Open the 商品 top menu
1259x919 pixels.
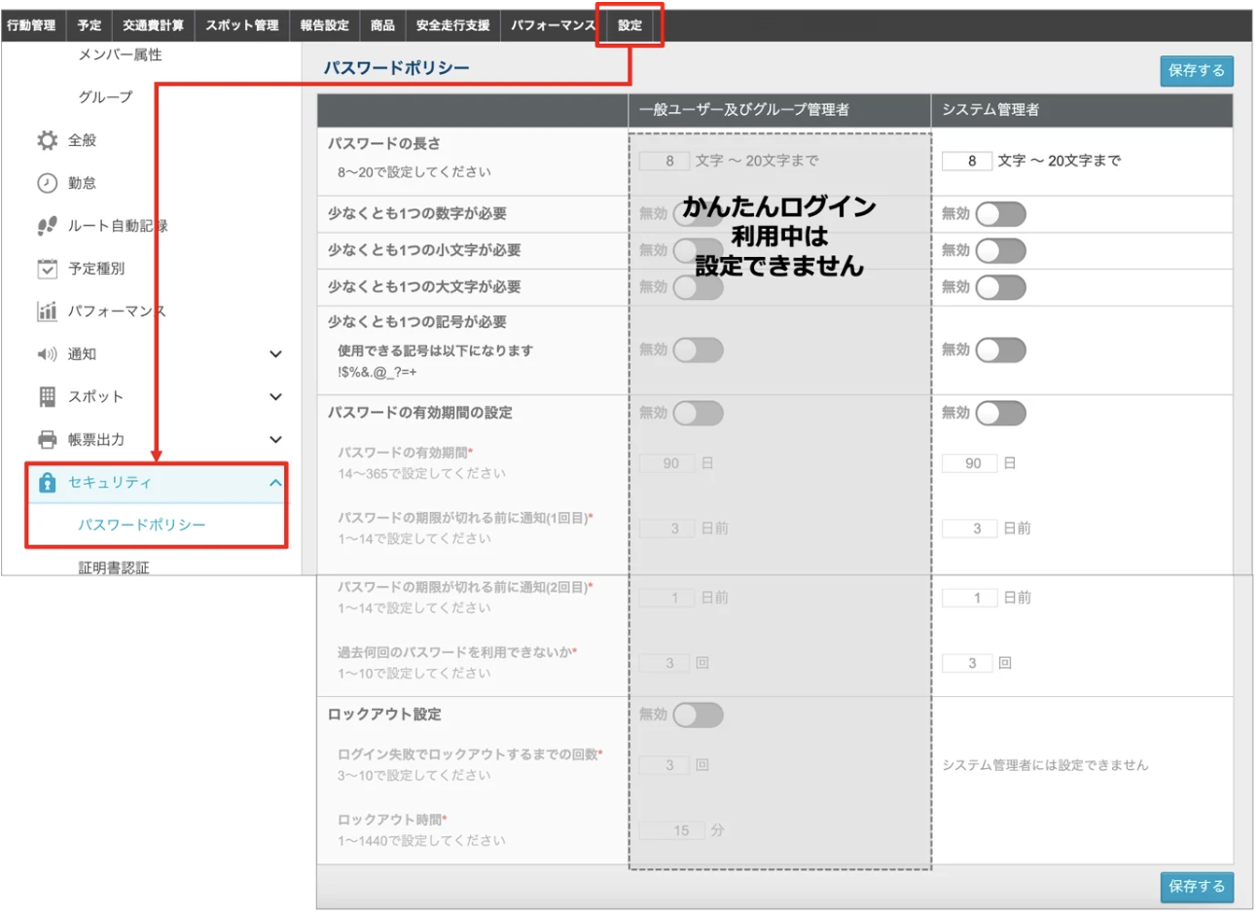[x=382, y=25]
